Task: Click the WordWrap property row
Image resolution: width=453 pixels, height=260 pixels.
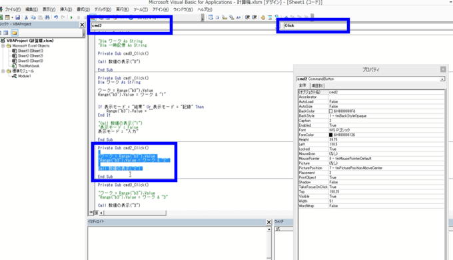Action: tap(371, 206)
